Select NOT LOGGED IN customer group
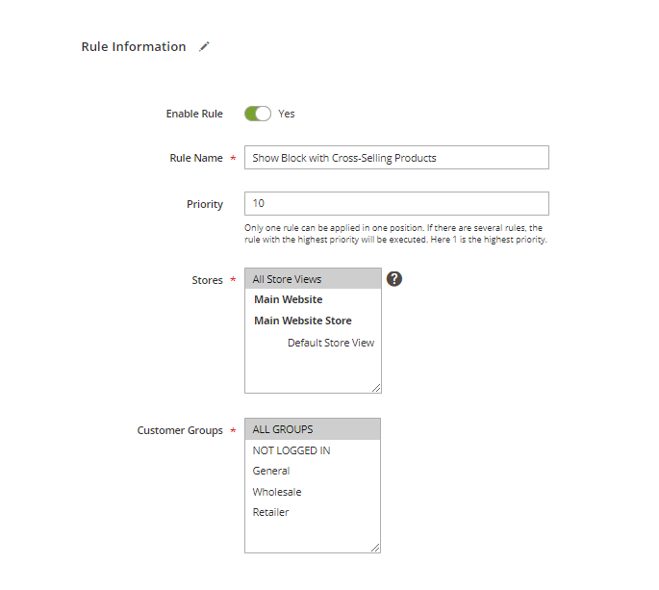 [291, 450]
